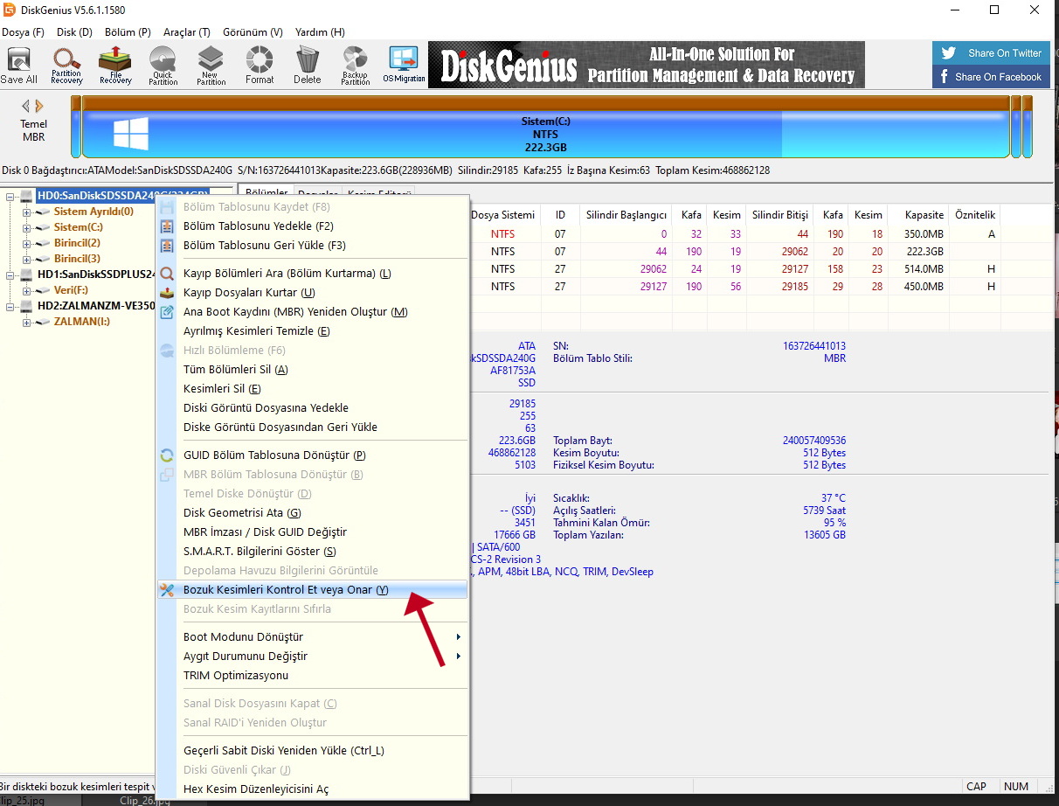Expand Sistem(C:) tree node
1059x806 pixels.
click(27, 227)
